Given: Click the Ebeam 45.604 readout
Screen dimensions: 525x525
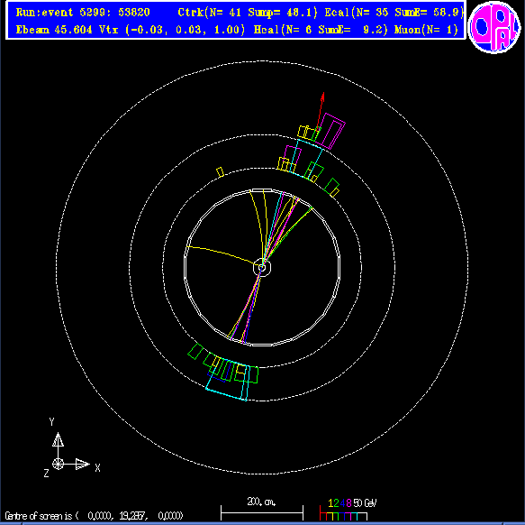Looking at the screenshot, I should pyautogui.click(x=54, y=30).
